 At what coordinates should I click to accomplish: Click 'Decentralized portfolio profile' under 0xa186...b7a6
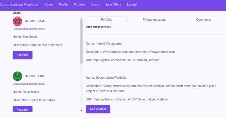coord(29,29)
